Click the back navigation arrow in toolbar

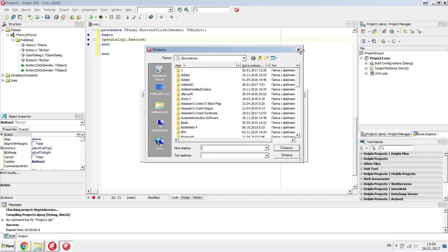click(x=161, y=17)
